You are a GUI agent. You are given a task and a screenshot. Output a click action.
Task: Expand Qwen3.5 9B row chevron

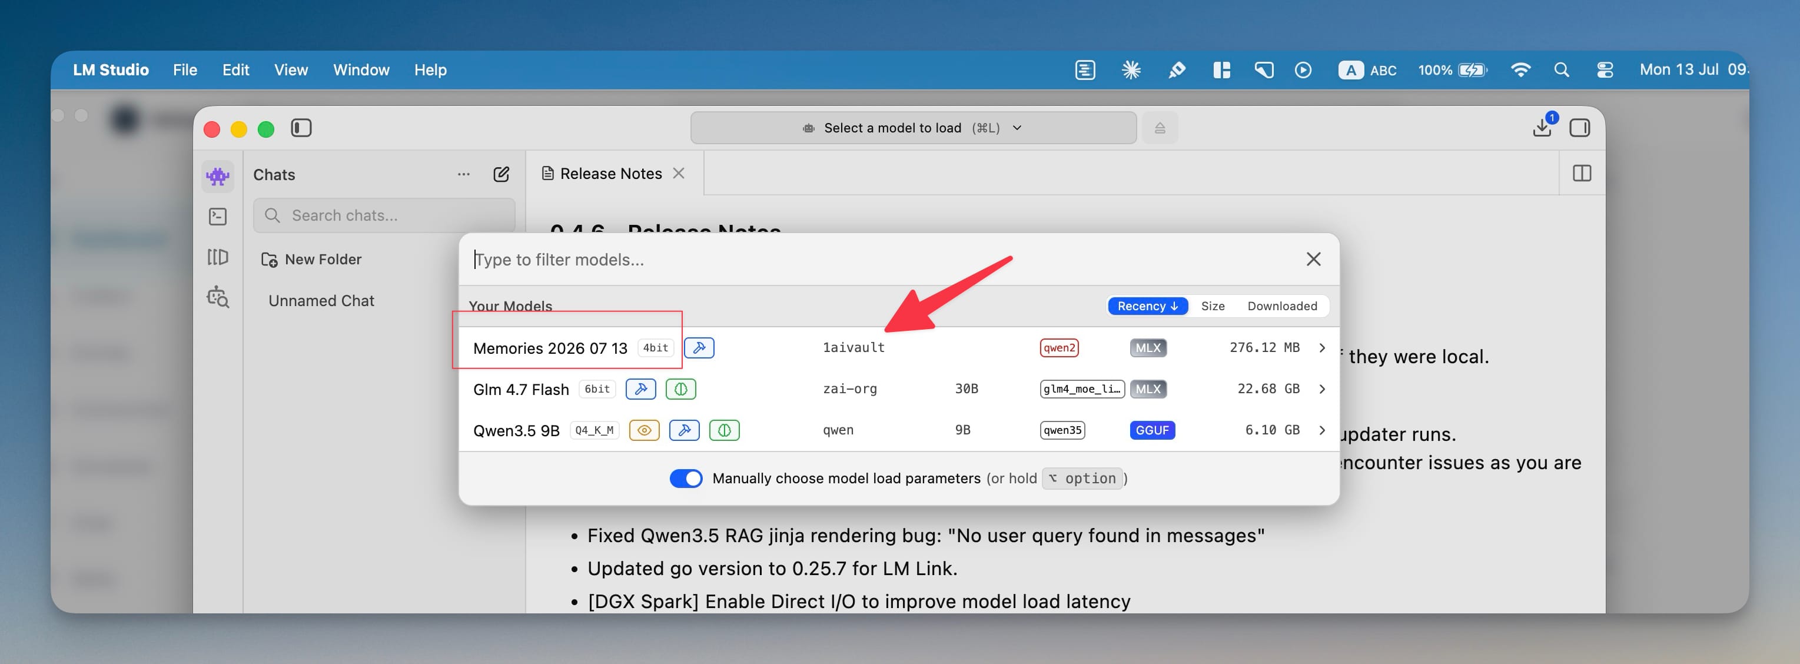point(1322,430)
